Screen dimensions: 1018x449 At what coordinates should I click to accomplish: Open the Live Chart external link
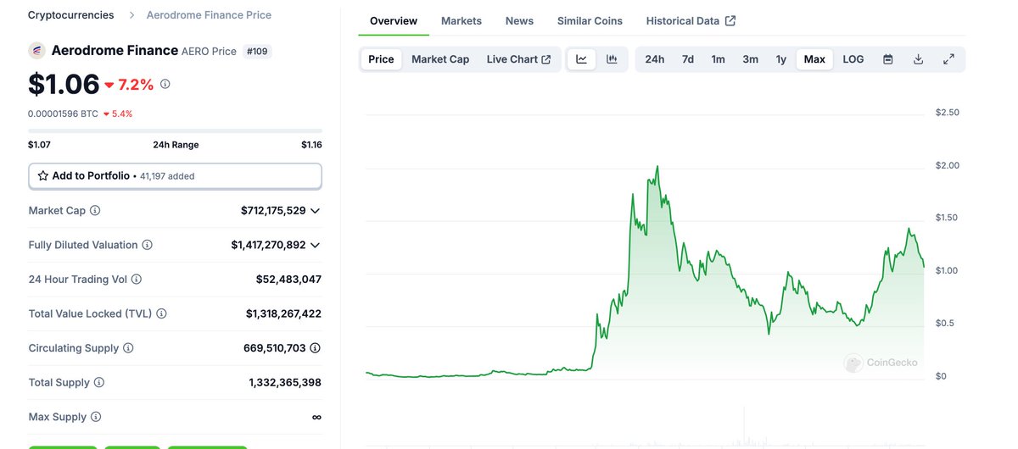click(518, 59)
